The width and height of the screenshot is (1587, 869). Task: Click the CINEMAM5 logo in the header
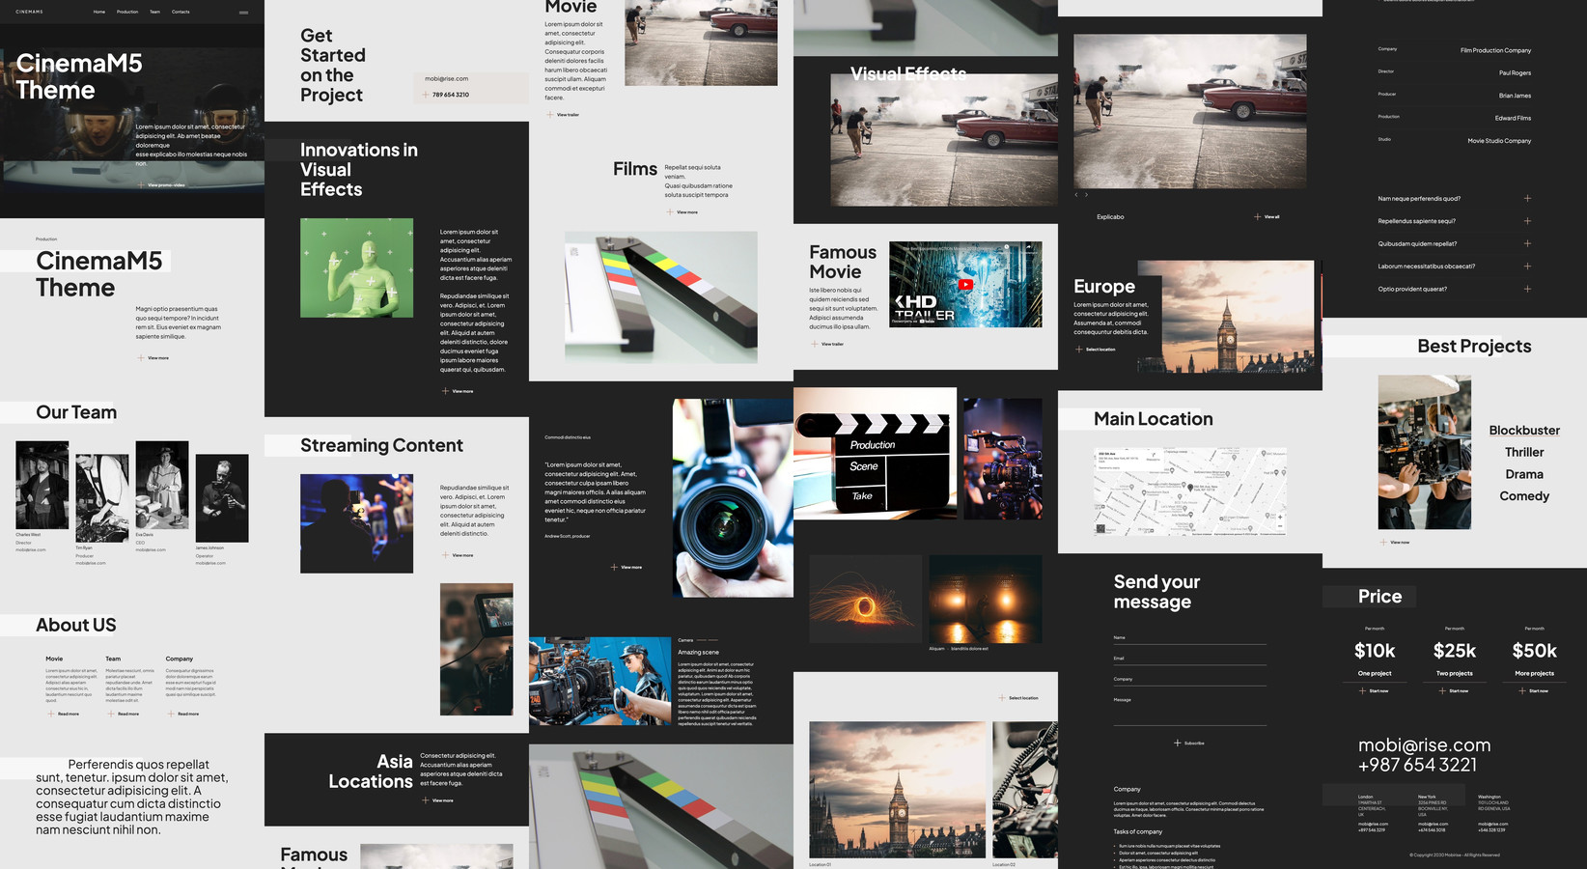click(29, 12)
